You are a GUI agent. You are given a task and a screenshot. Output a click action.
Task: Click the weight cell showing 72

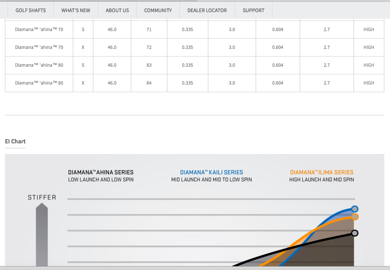(x=149, y=47)
